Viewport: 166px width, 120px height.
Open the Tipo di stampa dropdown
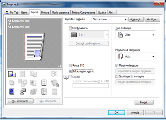135,35
